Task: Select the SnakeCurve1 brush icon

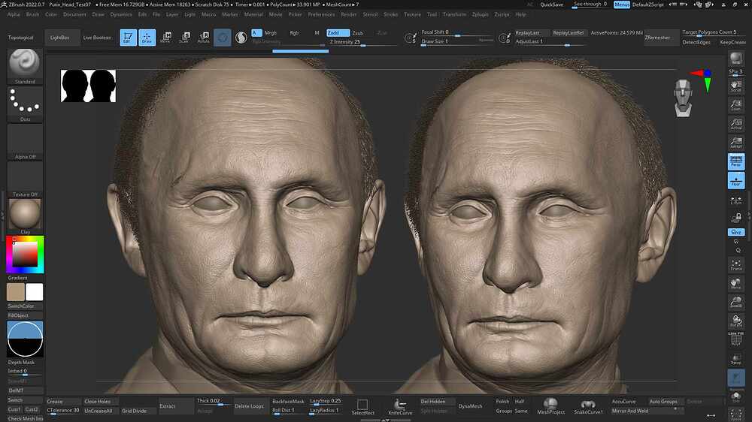Action: coord(588,406)
